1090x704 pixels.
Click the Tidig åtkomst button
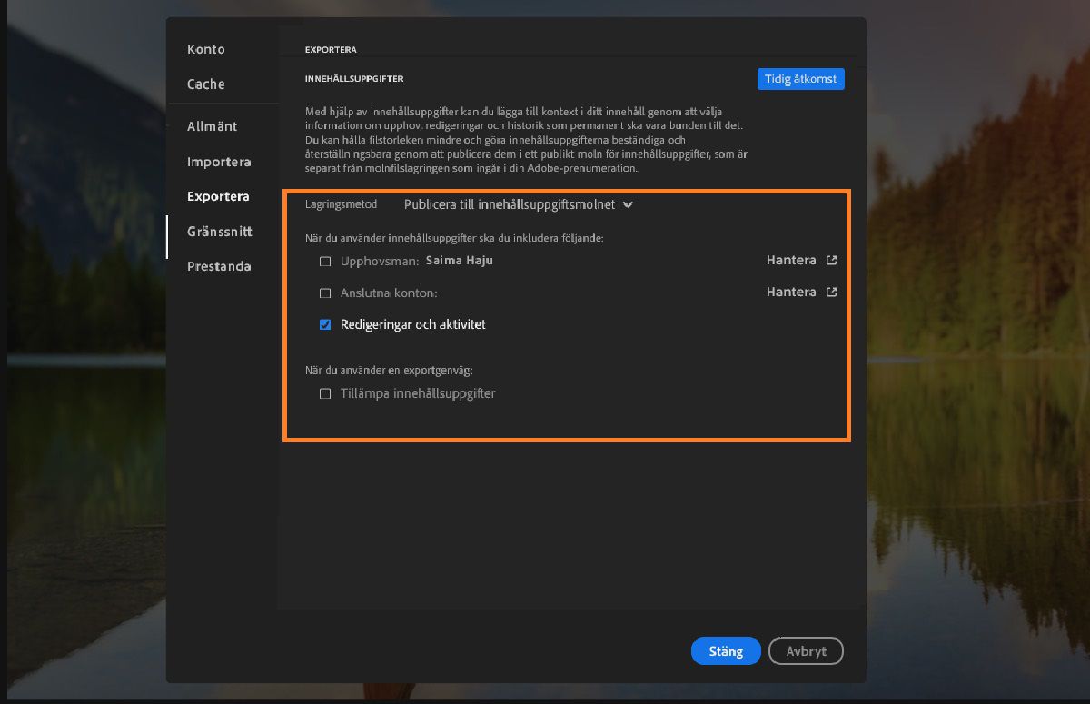800,79
